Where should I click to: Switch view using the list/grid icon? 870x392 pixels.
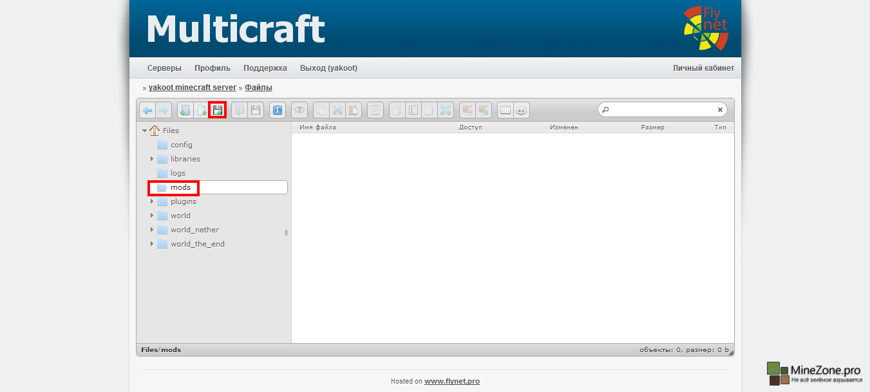point(506,110)
